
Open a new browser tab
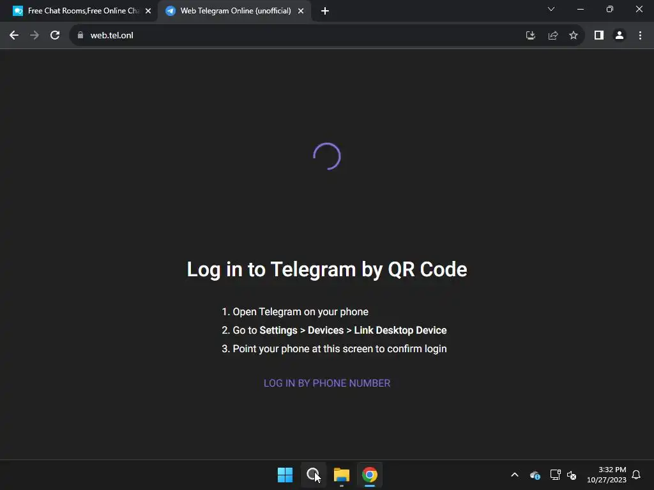point(325,11)
